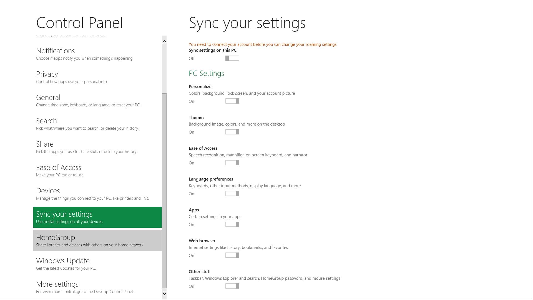Click 'Keyboards, other input methods' description
This screenshot has width=533, height=300.
click(x=245, y=186)
